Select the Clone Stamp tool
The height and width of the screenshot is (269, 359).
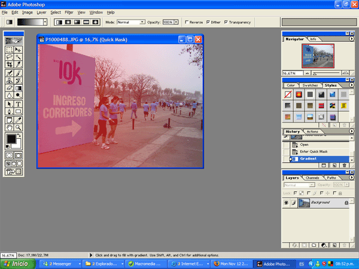coord(10,81)
